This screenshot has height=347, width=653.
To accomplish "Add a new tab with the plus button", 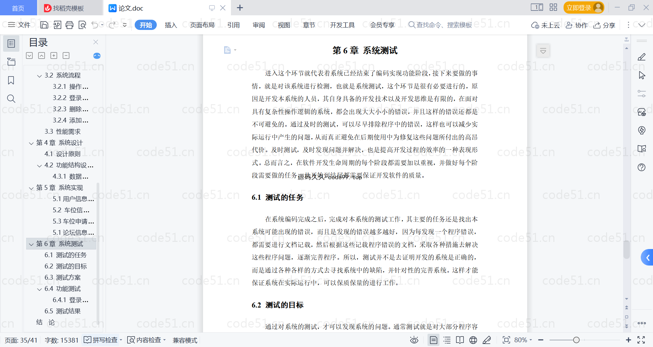I will [x=240, y=7].
